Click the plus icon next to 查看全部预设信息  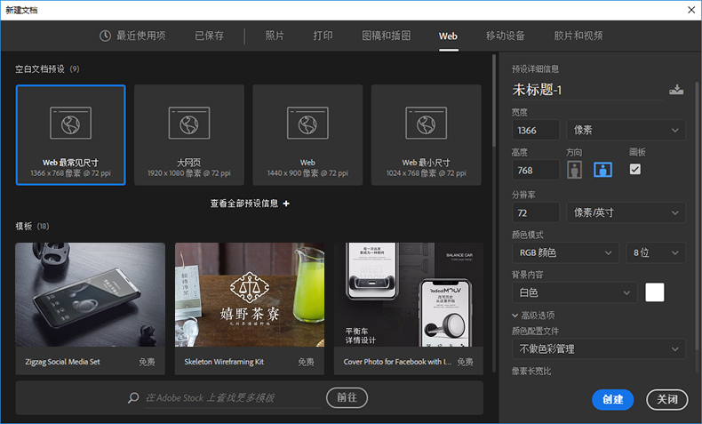tap(286, 204)
